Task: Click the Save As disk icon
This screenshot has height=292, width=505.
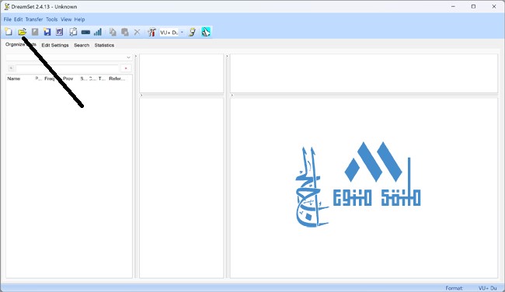Action: pyautogui.click(x=60, y=32)
